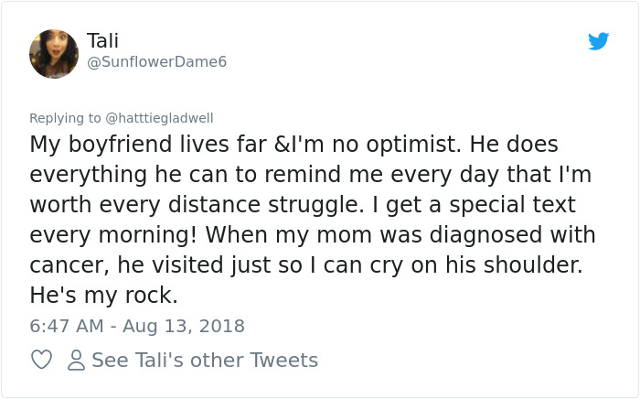640x399 pixels.
Task: Click the display name Tali
Action: [x=102, y=40]
